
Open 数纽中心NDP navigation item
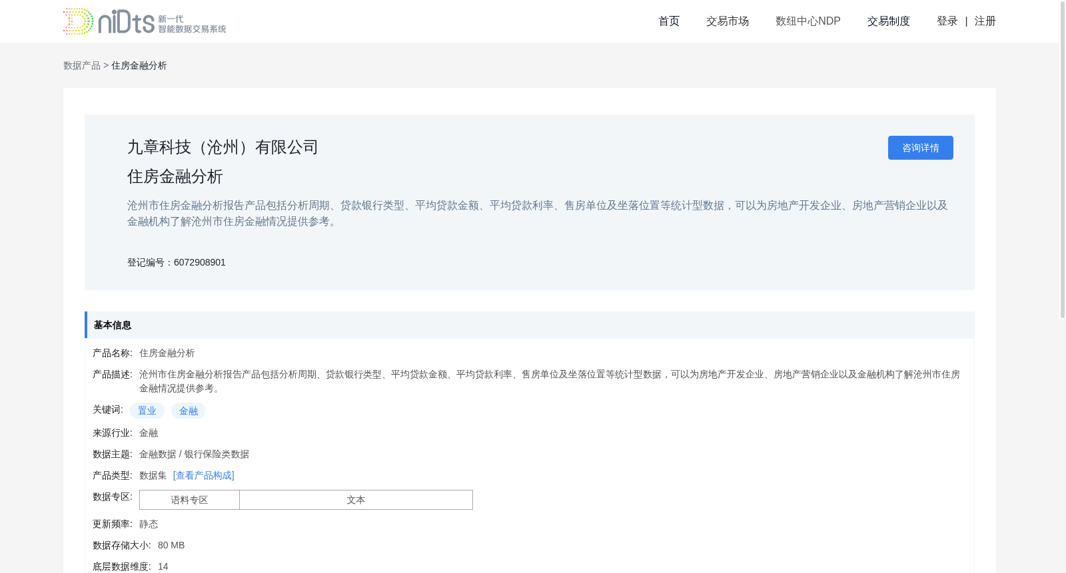pyautogui.click(x=808, y=21)
